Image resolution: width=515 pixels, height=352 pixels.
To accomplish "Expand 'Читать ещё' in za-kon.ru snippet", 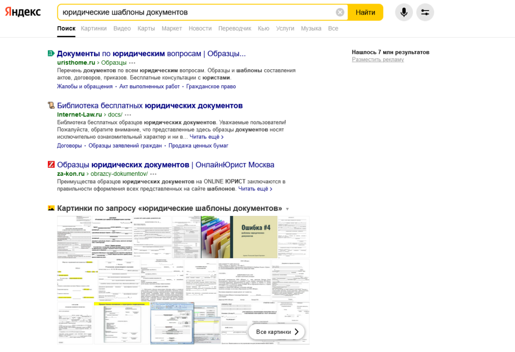I will click(255, 189).
